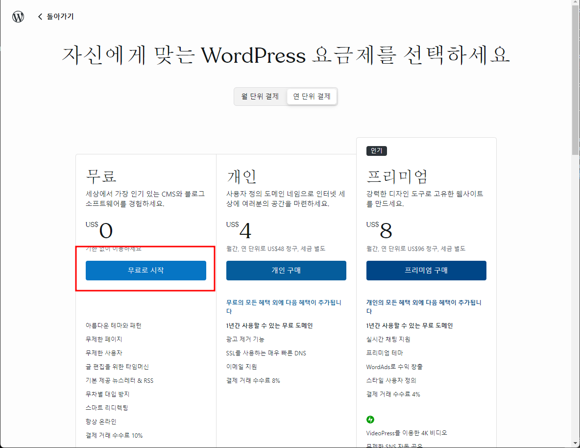Click the WordPress logo icon
Image resolution: width=580 pixels, height=448 pixels.
tap(18, 17)
